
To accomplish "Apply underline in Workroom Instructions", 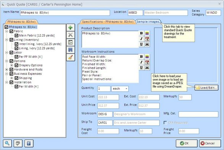I will [141, 68].
